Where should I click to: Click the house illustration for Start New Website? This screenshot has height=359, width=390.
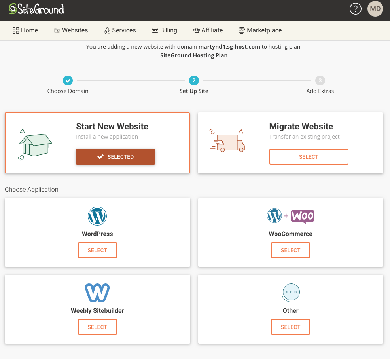(x=35, y=144)
